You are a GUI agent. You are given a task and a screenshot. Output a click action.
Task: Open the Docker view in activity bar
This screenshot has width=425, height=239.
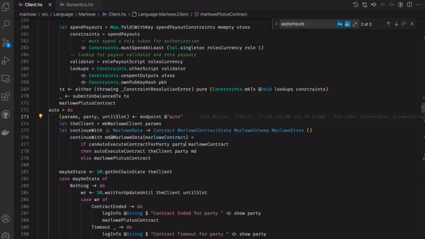[x=6, y=132]
